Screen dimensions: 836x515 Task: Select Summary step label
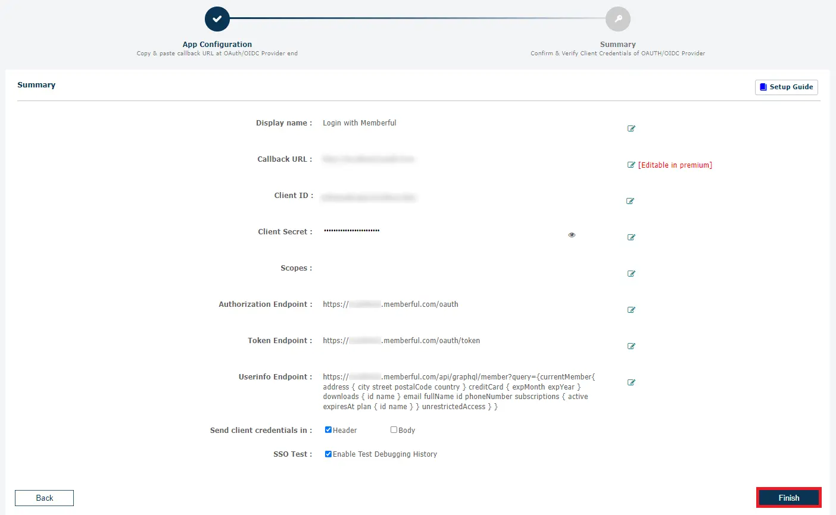click(618, 44)
